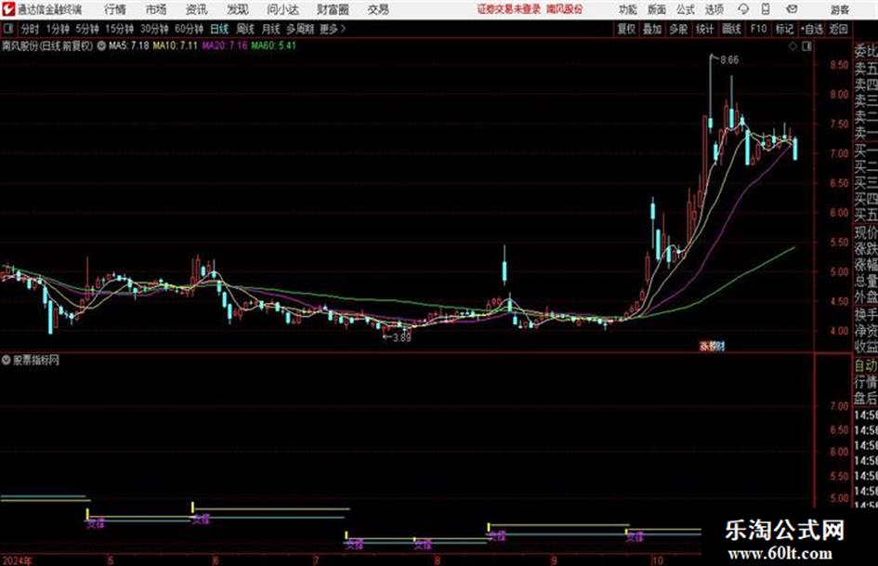Viewport: 878px width, 566px height.
Task: Switch to 15分钟 period tab
Action: (119, 29)
